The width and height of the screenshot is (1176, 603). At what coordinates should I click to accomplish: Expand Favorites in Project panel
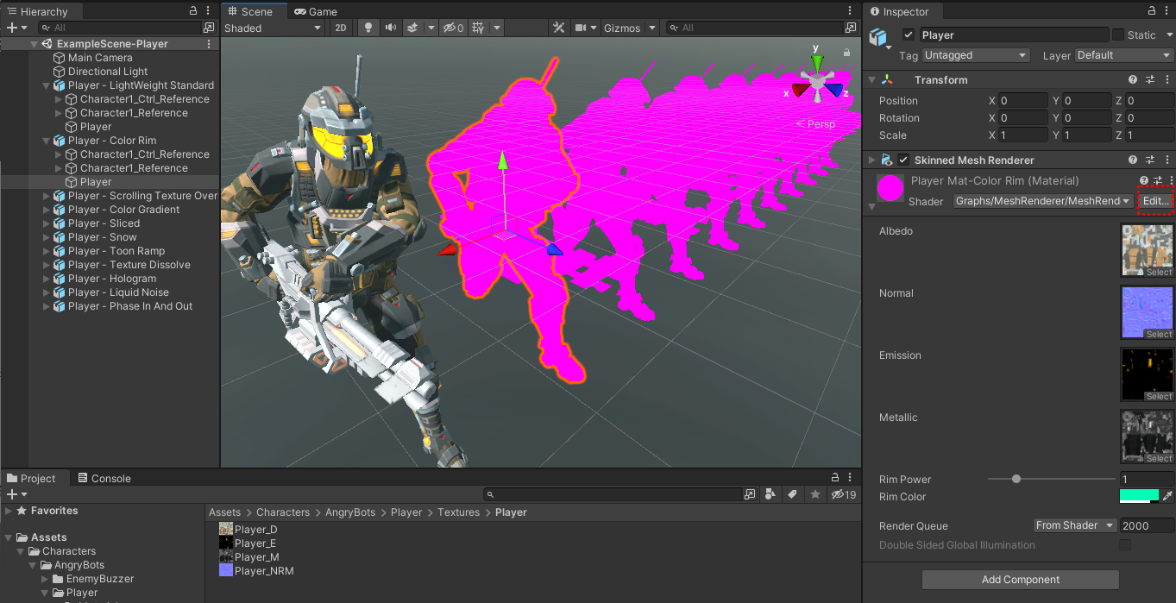(9, 511)
